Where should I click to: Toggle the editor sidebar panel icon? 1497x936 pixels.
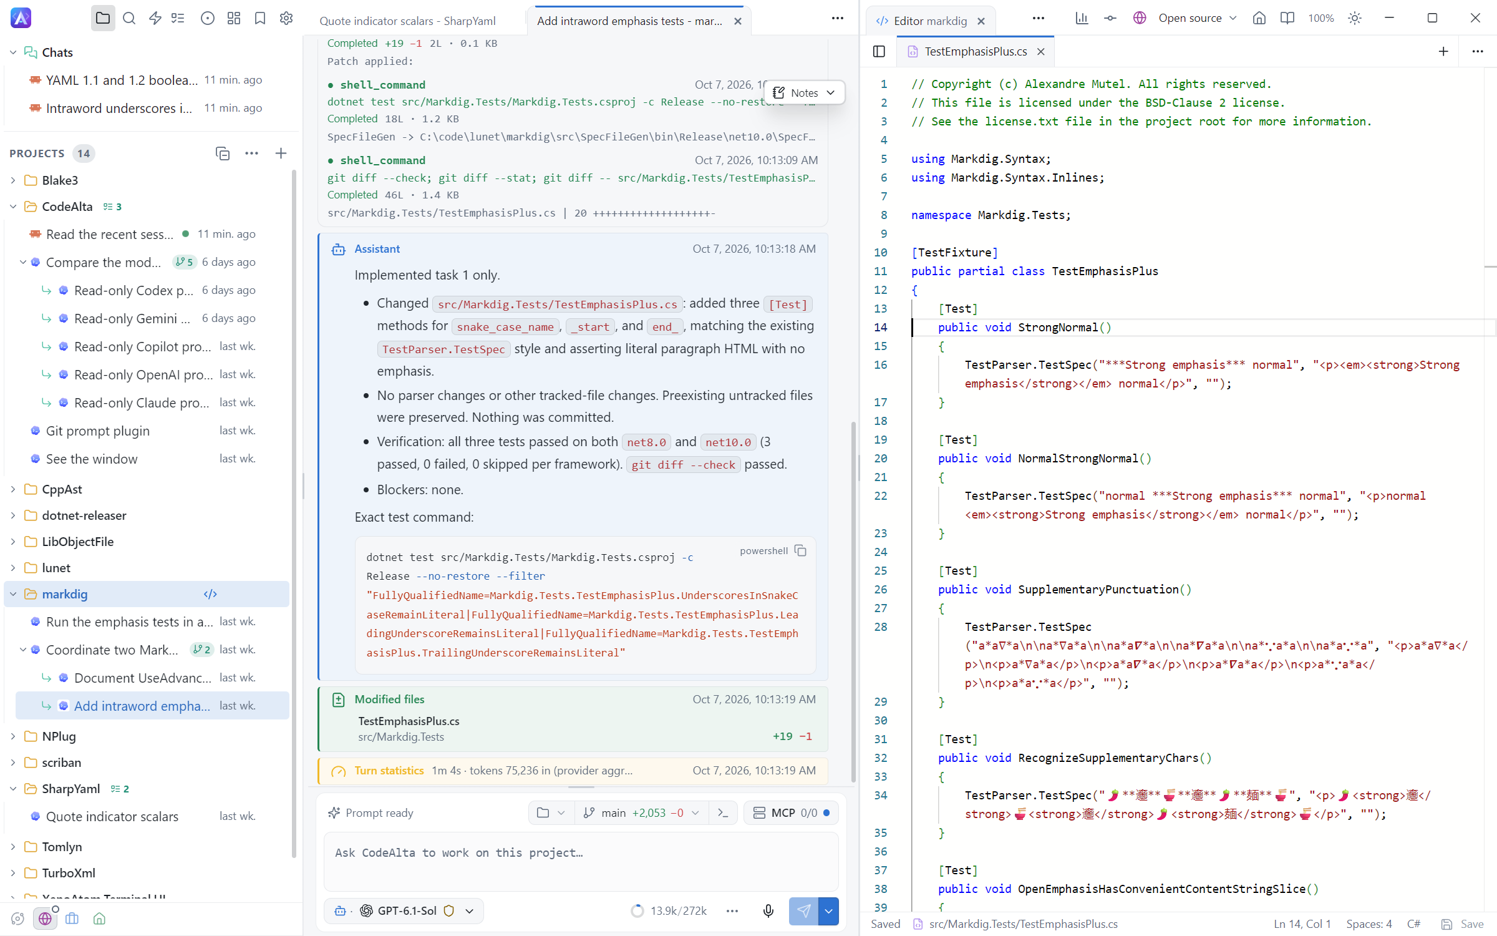pyautogui.click(x=879, y=51)
